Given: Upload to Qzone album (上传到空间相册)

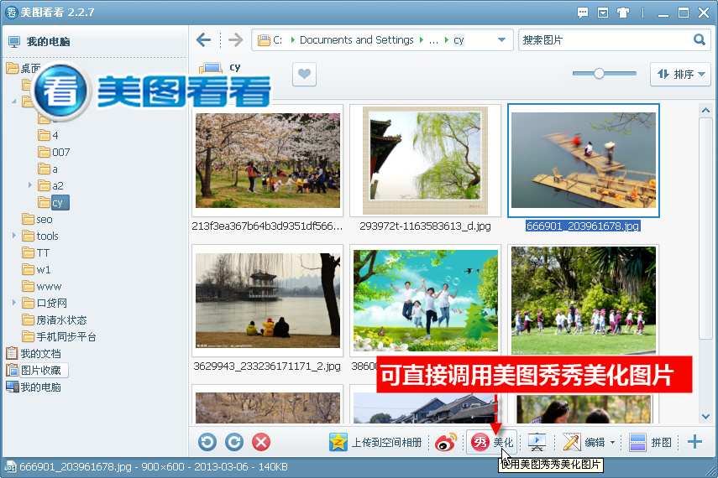Looking at the screenshot, I should coord(375,442).
